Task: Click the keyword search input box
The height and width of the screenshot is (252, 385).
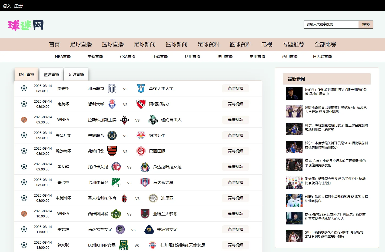Action: [x=331, y=25]
